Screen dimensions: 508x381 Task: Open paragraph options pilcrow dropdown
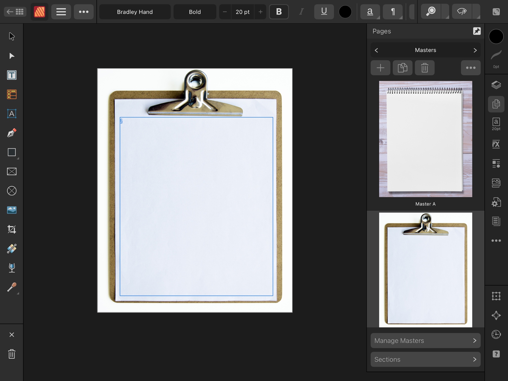(x=393, y=12)
